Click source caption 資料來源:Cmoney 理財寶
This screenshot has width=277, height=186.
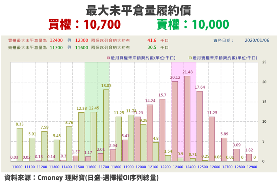coord(44,178)
